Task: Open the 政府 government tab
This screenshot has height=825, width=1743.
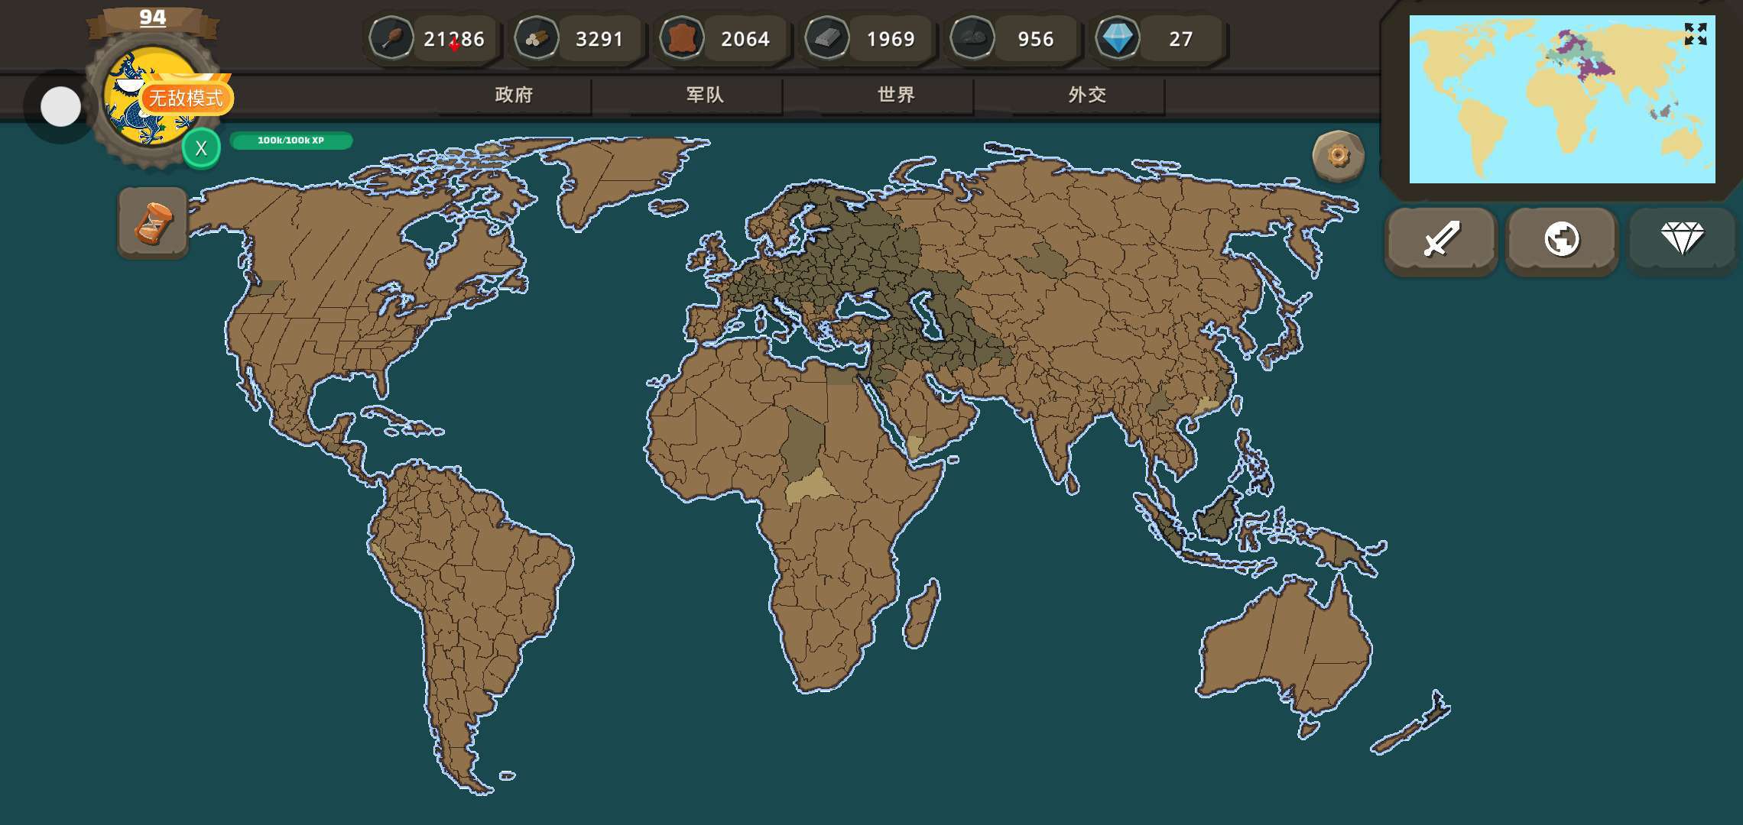Action: click(514, 95)
